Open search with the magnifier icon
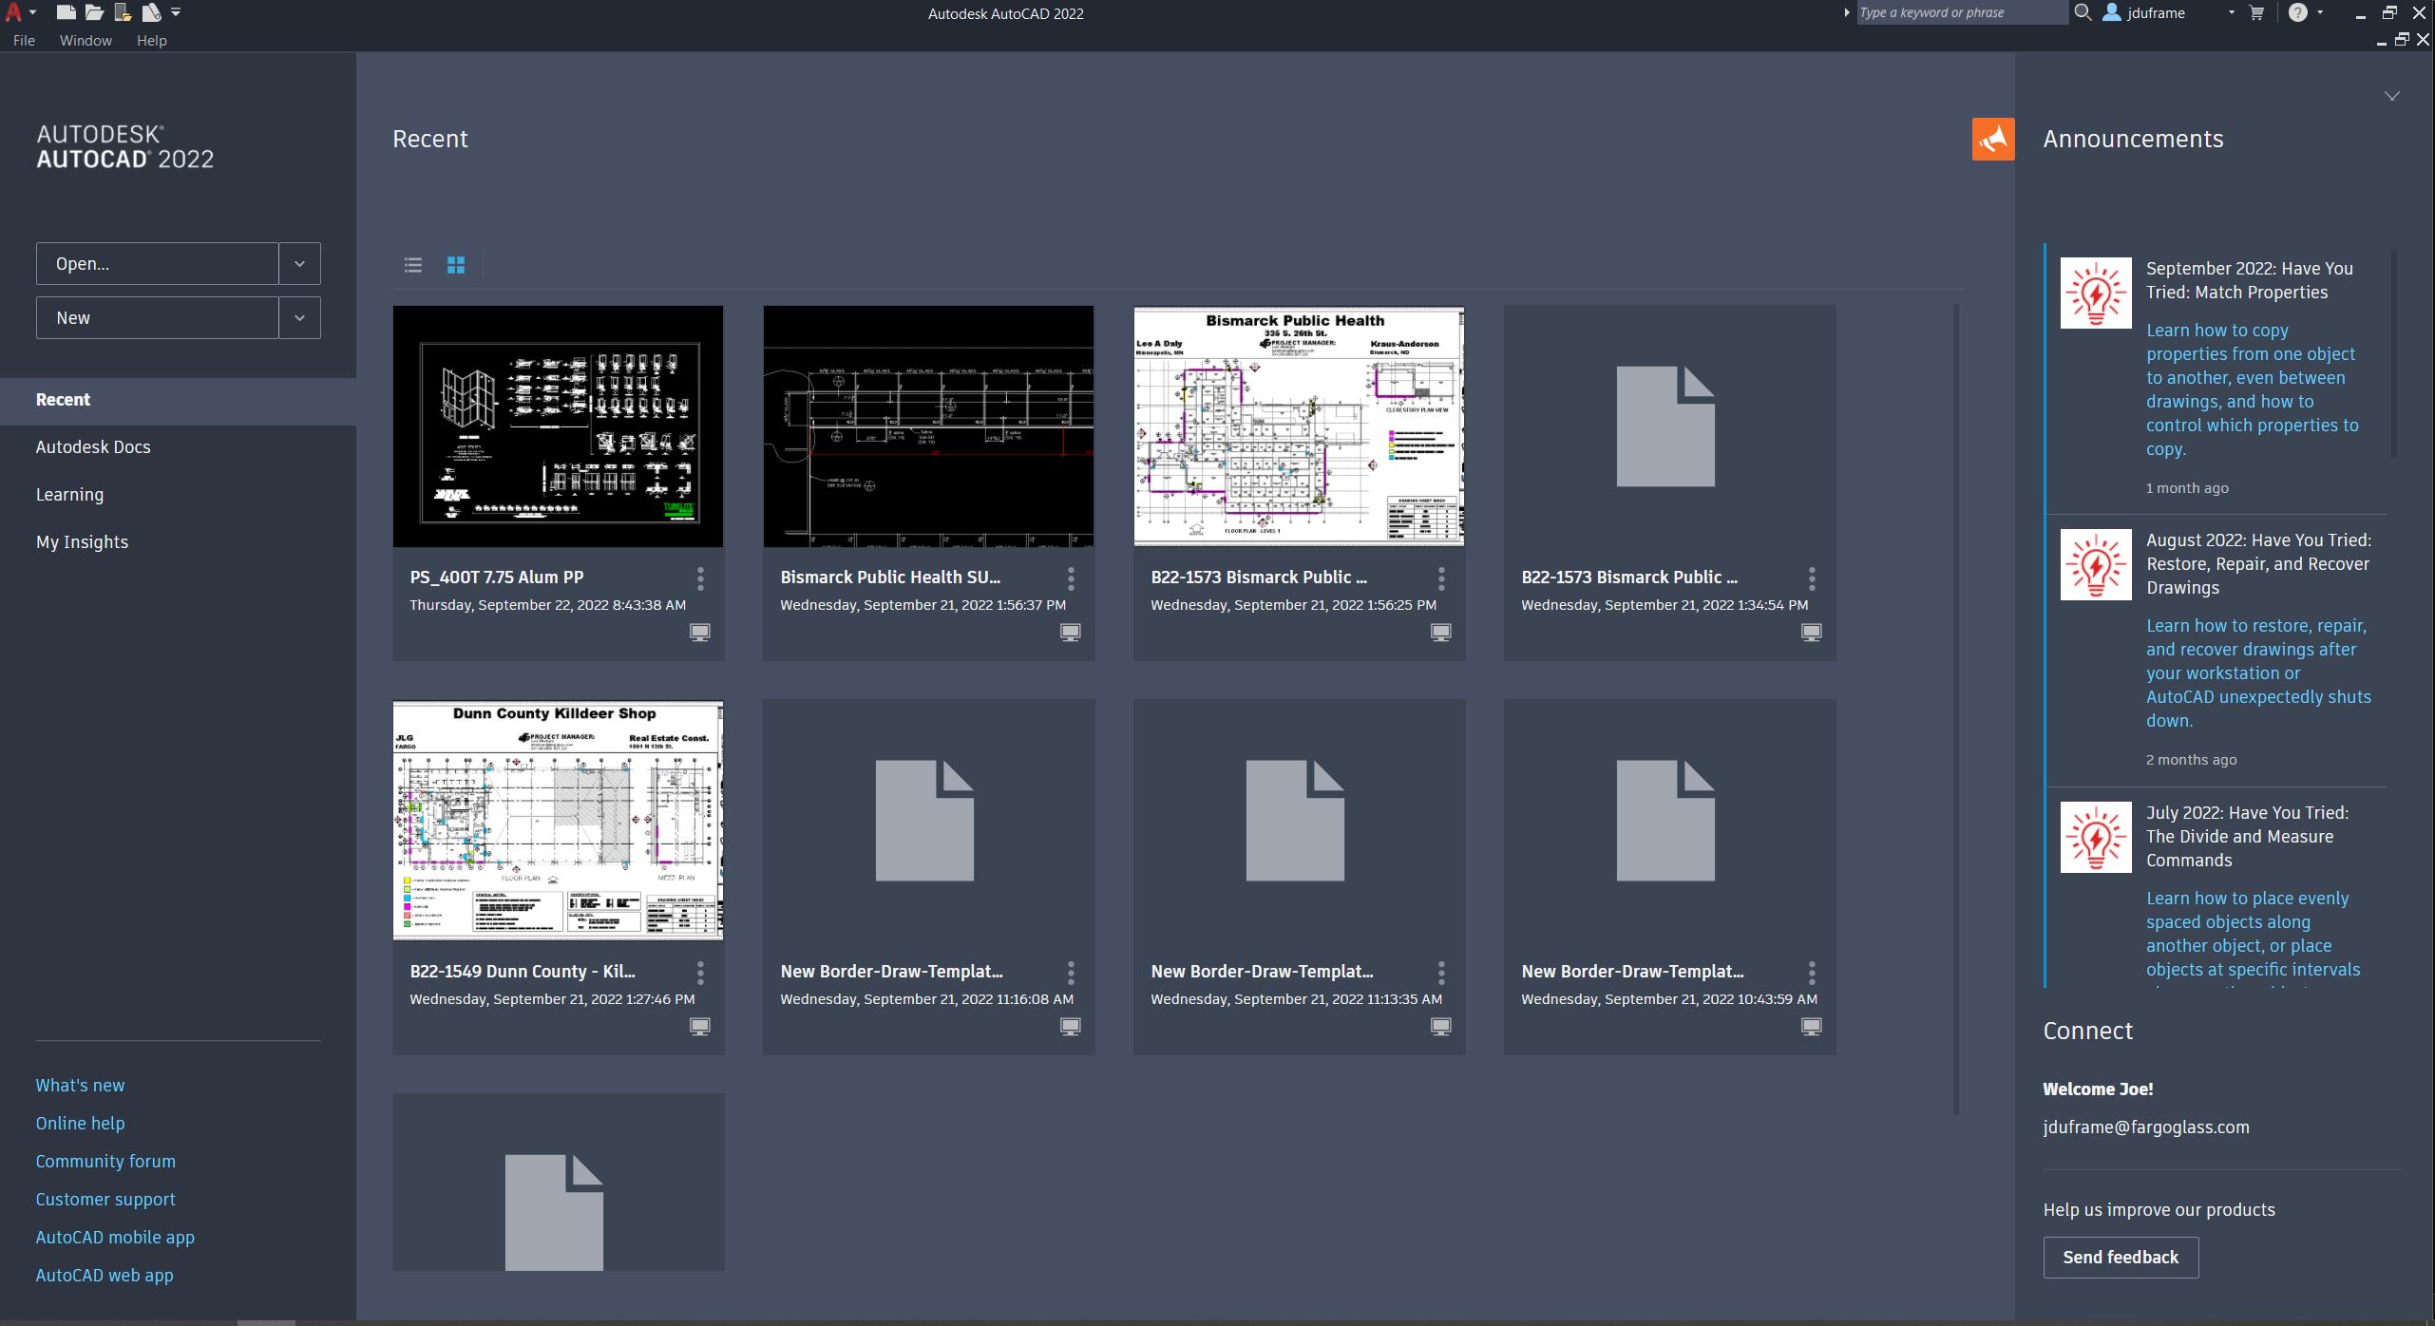 coord(2083,12)
